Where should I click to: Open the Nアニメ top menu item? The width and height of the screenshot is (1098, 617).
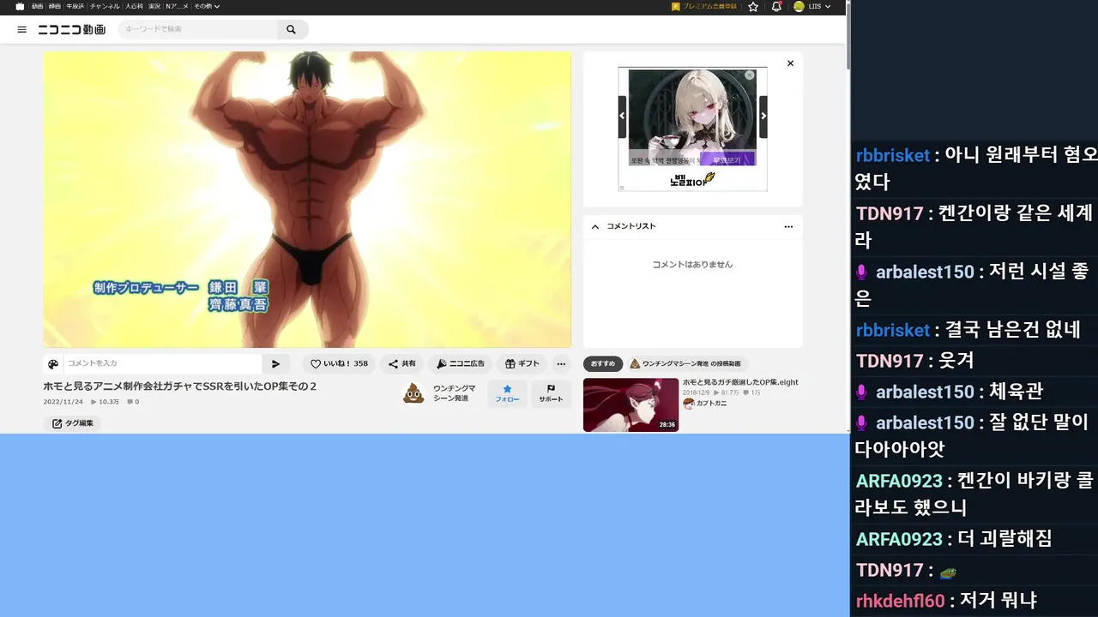tap(177, 6)
